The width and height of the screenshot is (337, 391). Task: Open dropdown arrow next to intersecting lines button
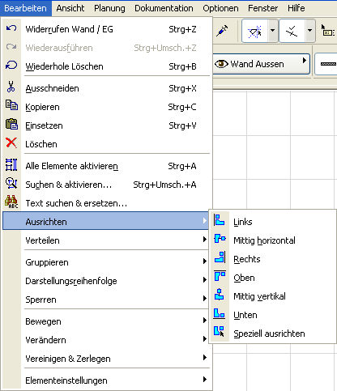(310, 31)
